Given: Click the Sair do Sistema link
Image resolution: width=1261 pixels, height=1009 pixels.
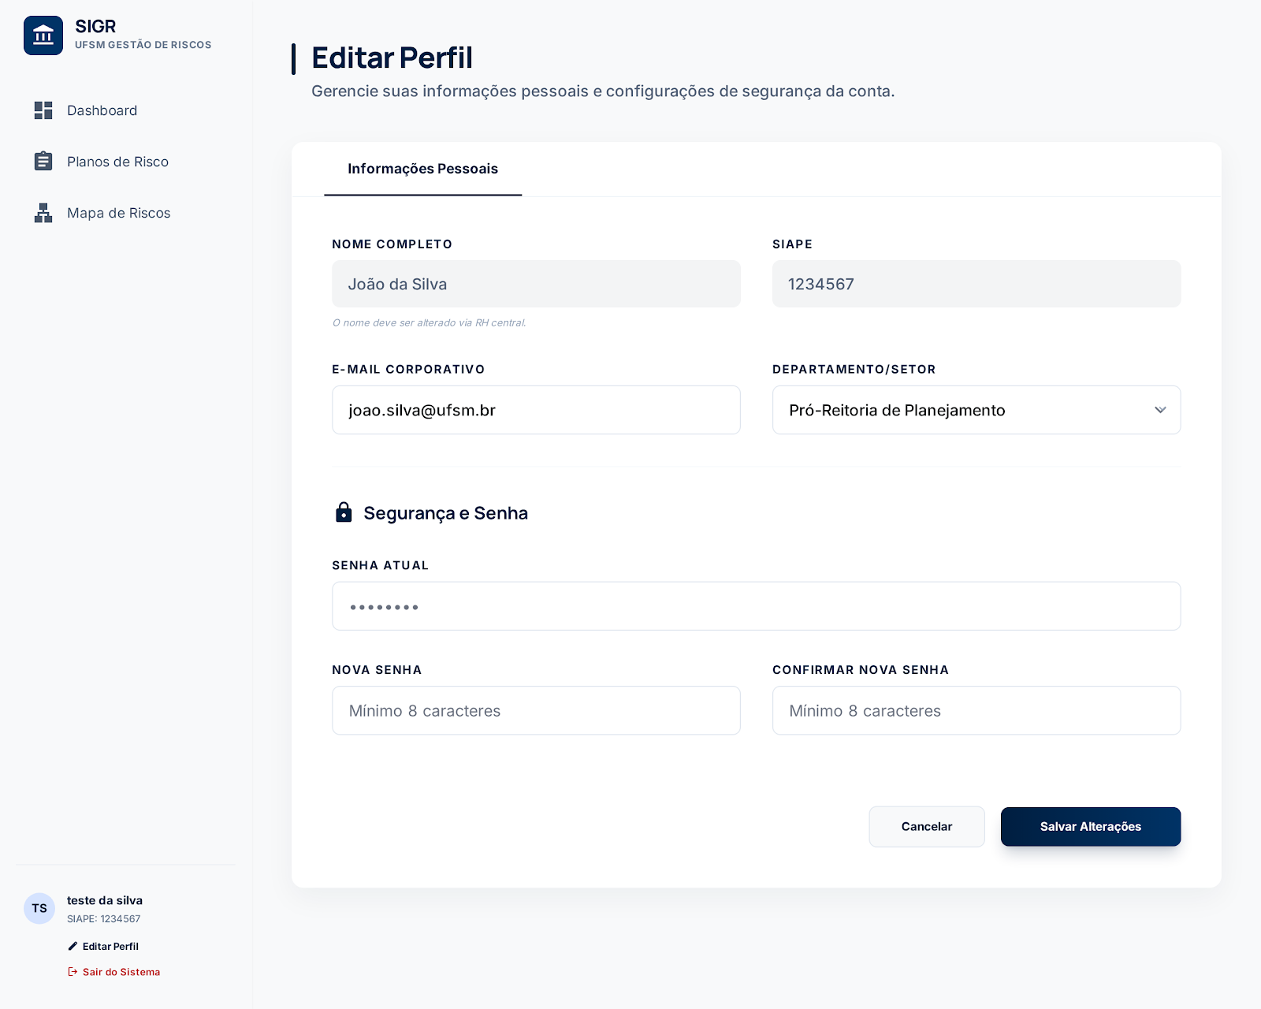Looking at the screenshot, I should [x=121, y=972].
